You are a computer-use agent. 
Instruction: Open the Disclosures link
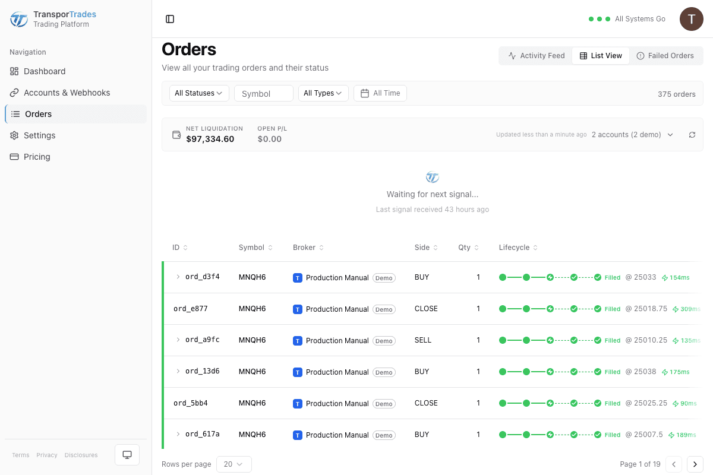(x=81, y=455)
